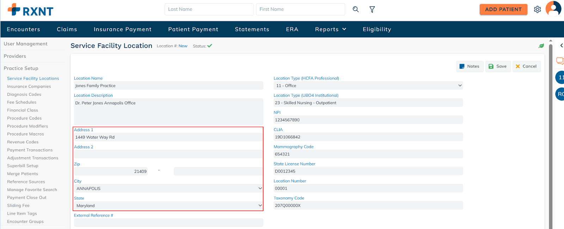The width and height of the screenshot is (564, 229).
Task: Click the green leaf icon
Action: coord(541,46)
